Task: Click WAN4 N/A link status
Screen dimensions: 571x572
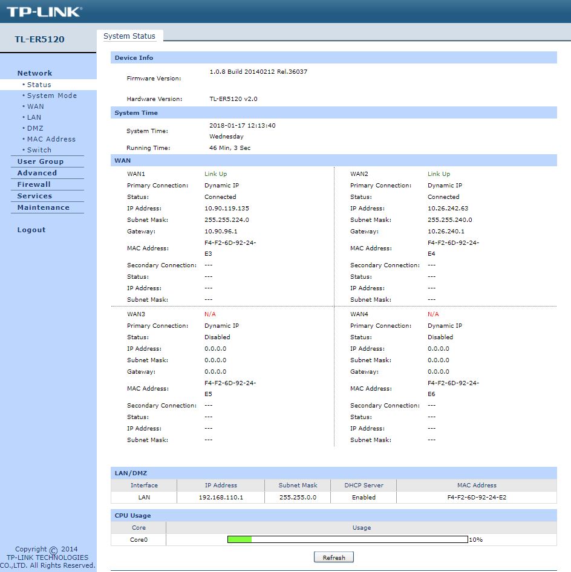Action: click(433, 314)
